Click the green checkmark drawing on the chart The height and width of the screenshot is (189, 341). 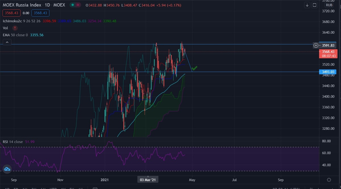(195, 68)
